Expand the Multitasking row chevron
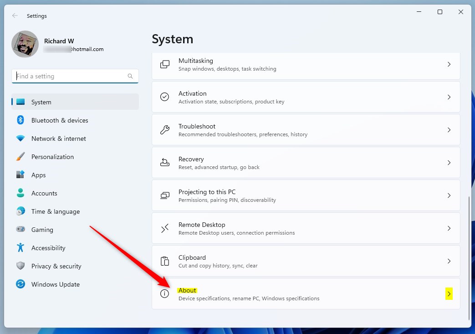Viewport: 475px width, 334px height. tap(449, 64)
